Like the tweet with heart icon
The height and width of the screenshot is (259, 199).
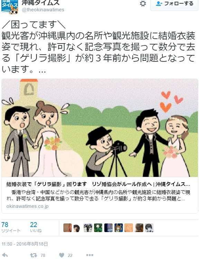pyautogui.click(x=61, y=255)
